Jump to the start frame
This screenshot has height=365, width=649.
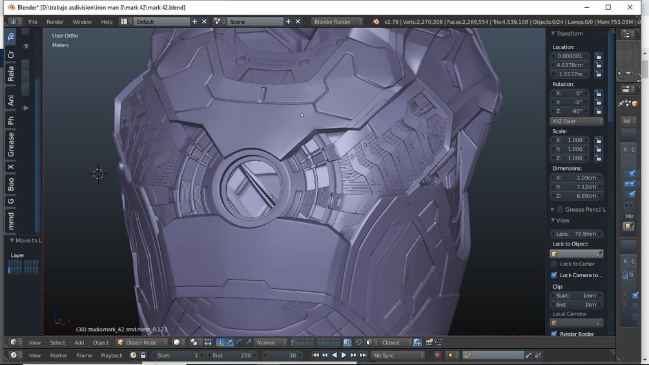tap(315, 355)
